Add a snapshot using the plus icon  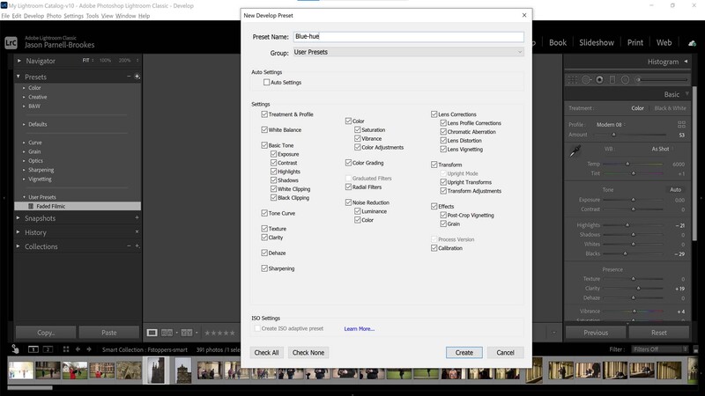[137, 217]
